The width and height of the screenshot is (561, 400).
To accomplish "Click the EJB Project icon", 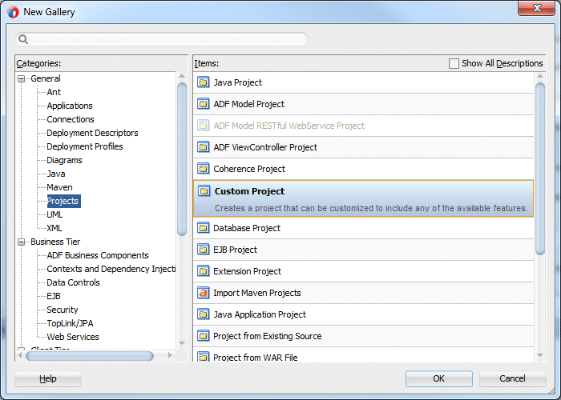I will coord(204,250).
